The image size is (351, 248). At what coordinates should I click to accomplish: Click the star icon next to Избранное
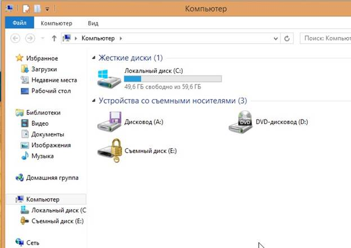click(x=20, y=58)
